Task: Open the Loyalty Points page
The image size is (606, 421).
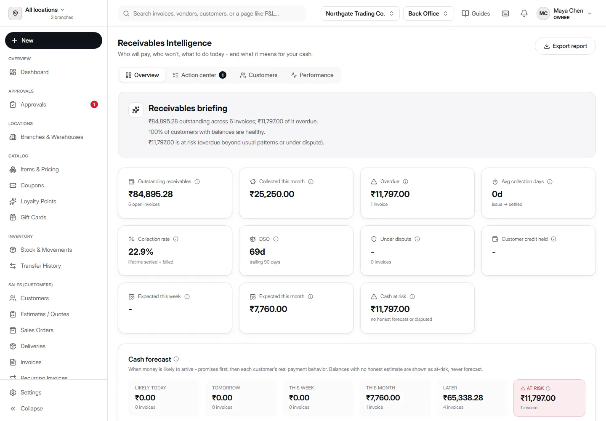Action: pyautogui.click(x=53, y=201)
